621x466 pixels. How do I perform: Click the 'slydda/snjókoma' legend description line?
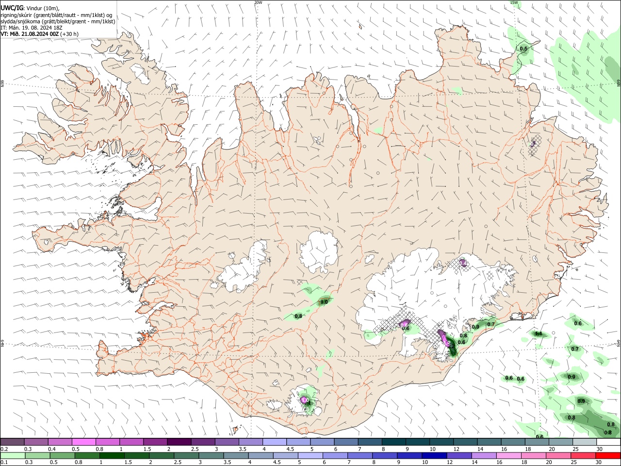[58, 21]
